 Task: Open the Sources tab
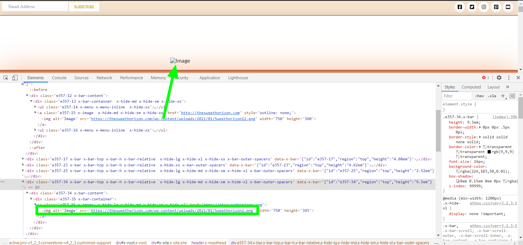point(82,78)
